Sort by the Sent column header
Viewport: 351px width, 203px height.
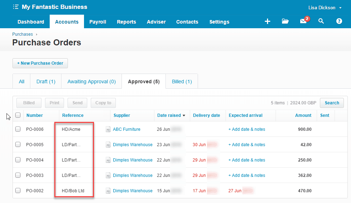[x=325, y=115]
